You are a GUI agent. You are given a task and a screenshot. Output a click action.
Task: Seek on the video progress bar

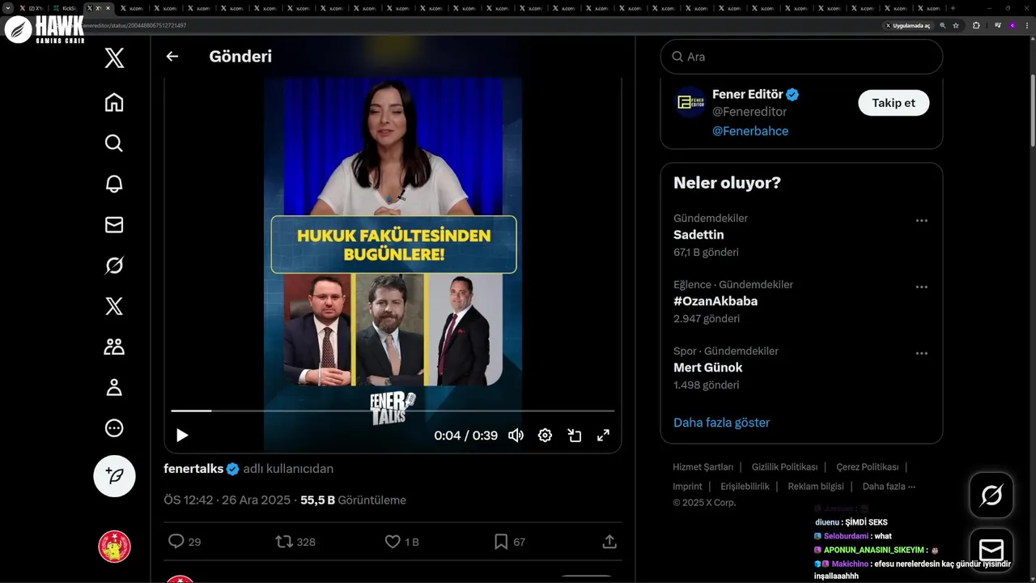[393, 411]
